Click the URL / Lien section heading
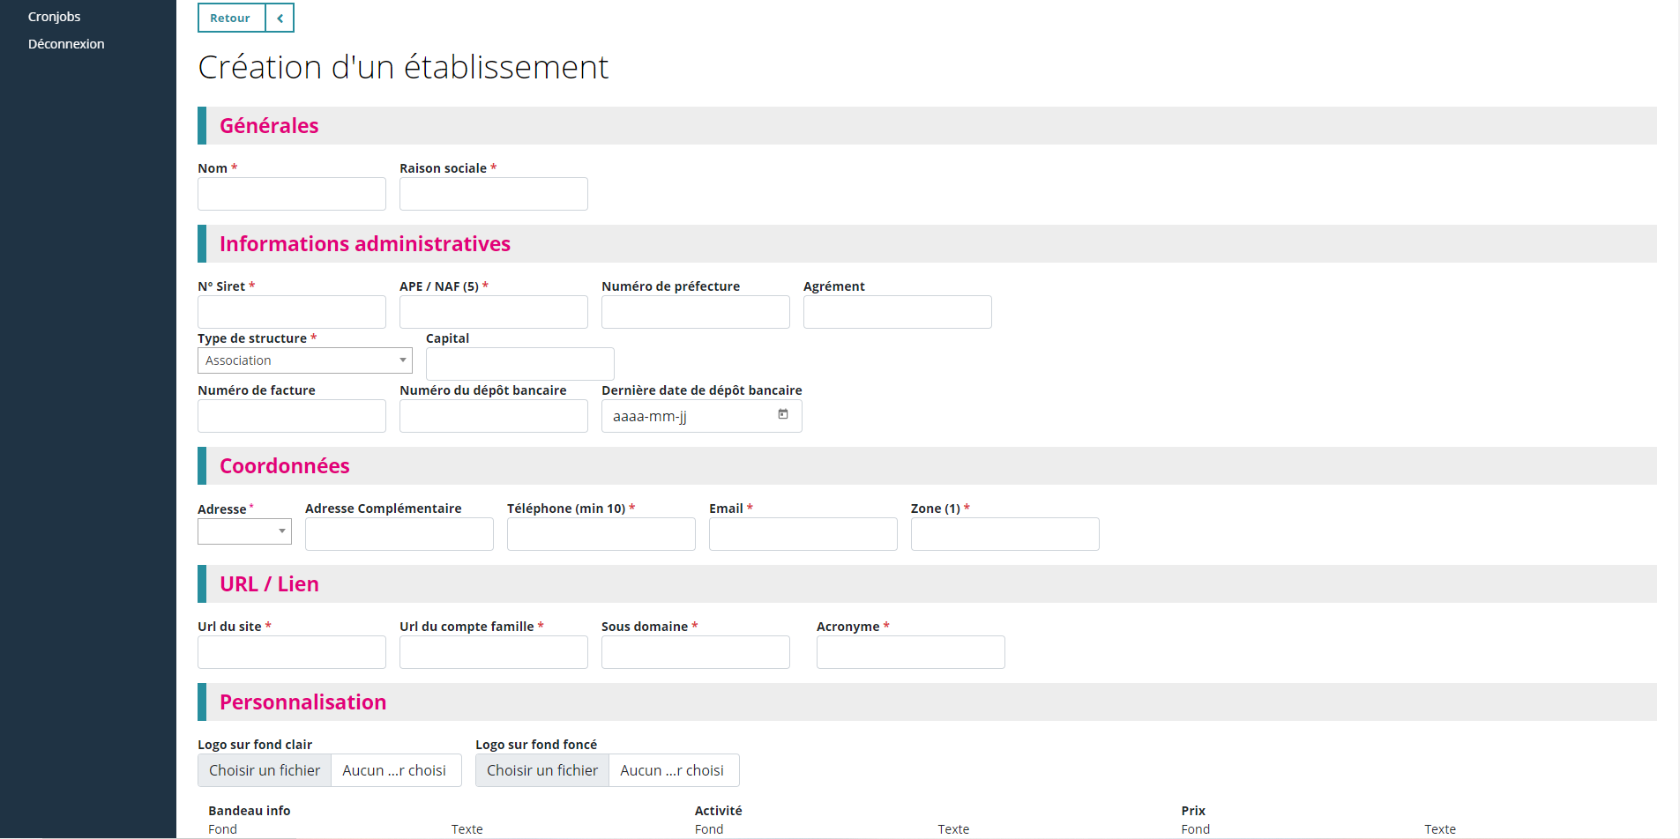Screen dimensions: 1680x839 point(269,584)
